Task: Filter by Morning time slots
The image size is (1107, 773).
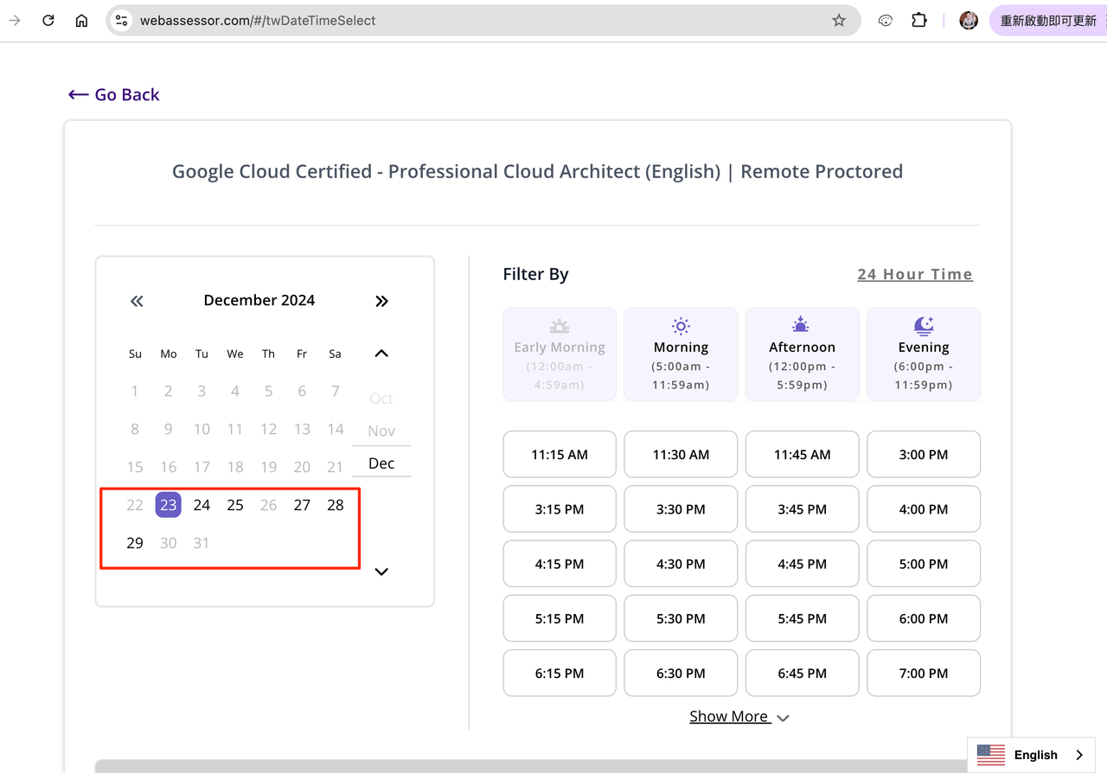Action: click(681, 355)
